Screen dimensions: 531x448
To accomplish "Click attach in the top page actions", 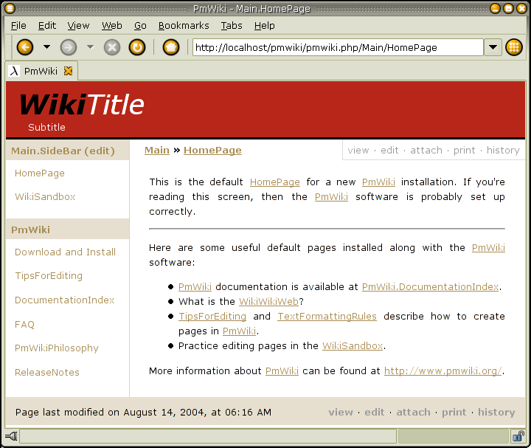I will pyautogui.click(x=426, y=150).
